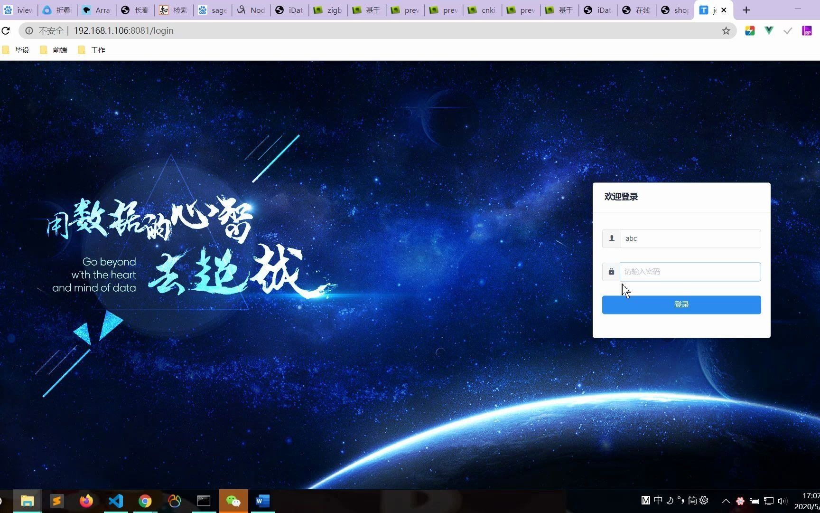820x513 pixels.
Task: Click the address bar URL
Action: (124, 31)
